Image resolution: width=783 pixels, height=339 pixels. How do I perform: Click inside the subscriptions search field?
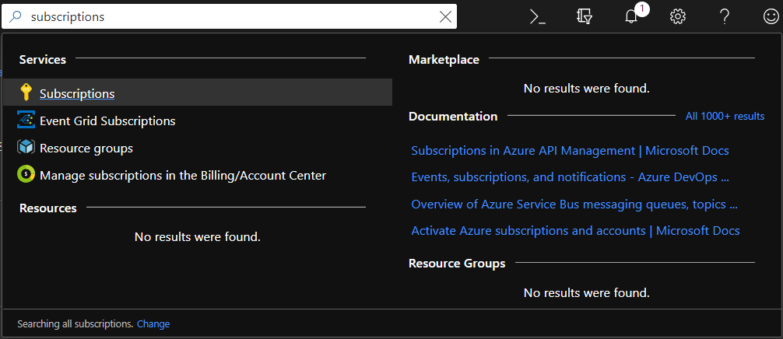point(233,16)
